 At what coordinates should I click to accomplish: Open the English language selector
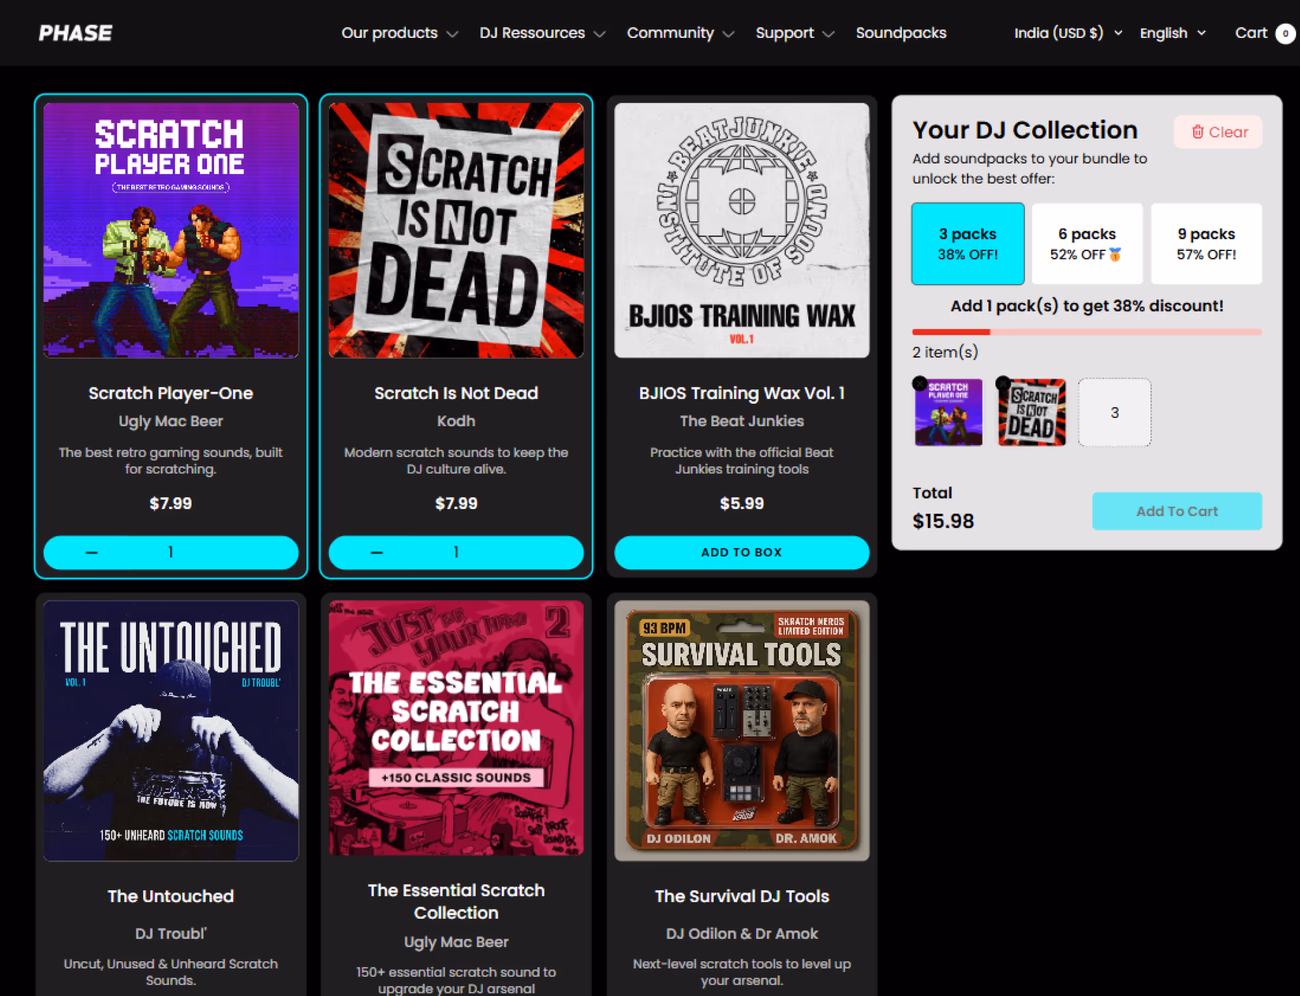coord(1172,33)
